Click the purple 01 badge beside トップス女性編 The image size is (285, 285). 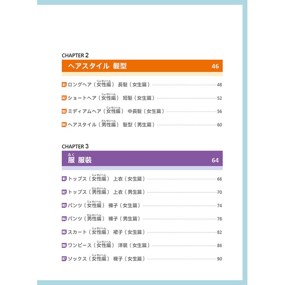coord(64,179)
